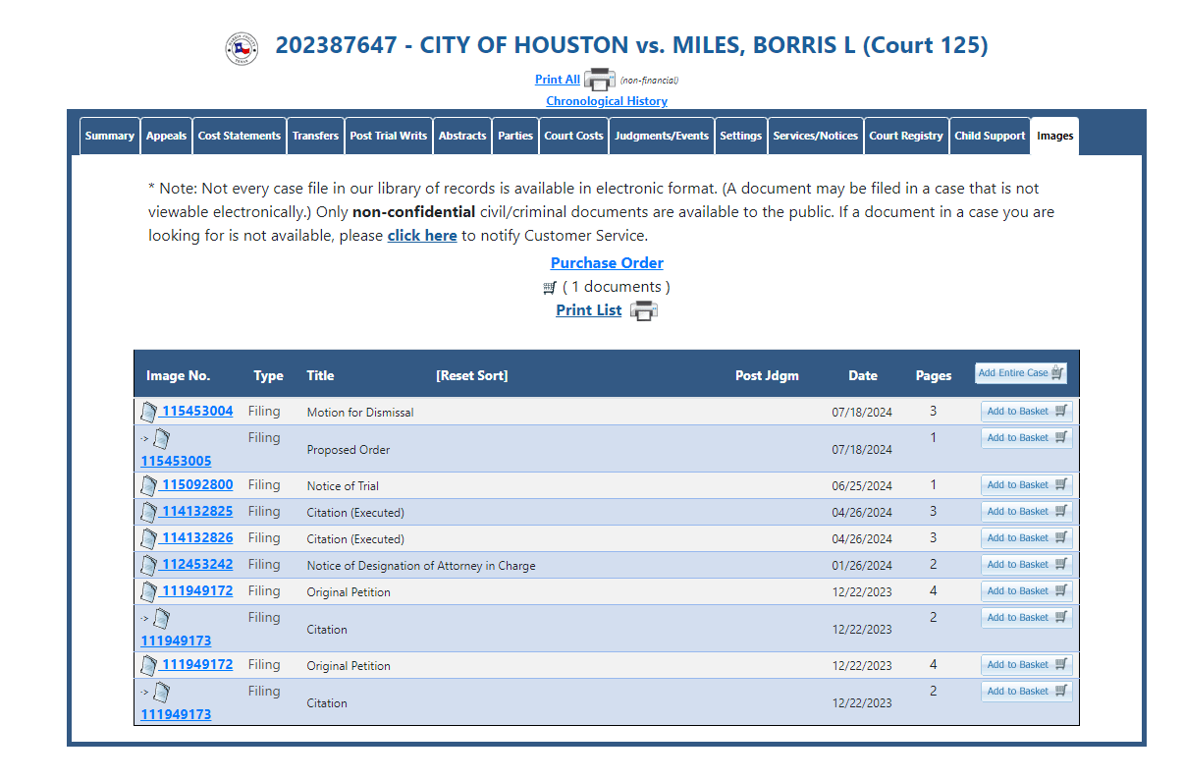This screenshot has height=781, width=1184.
Task: Switch to the Parties tab
Action: 515,136
